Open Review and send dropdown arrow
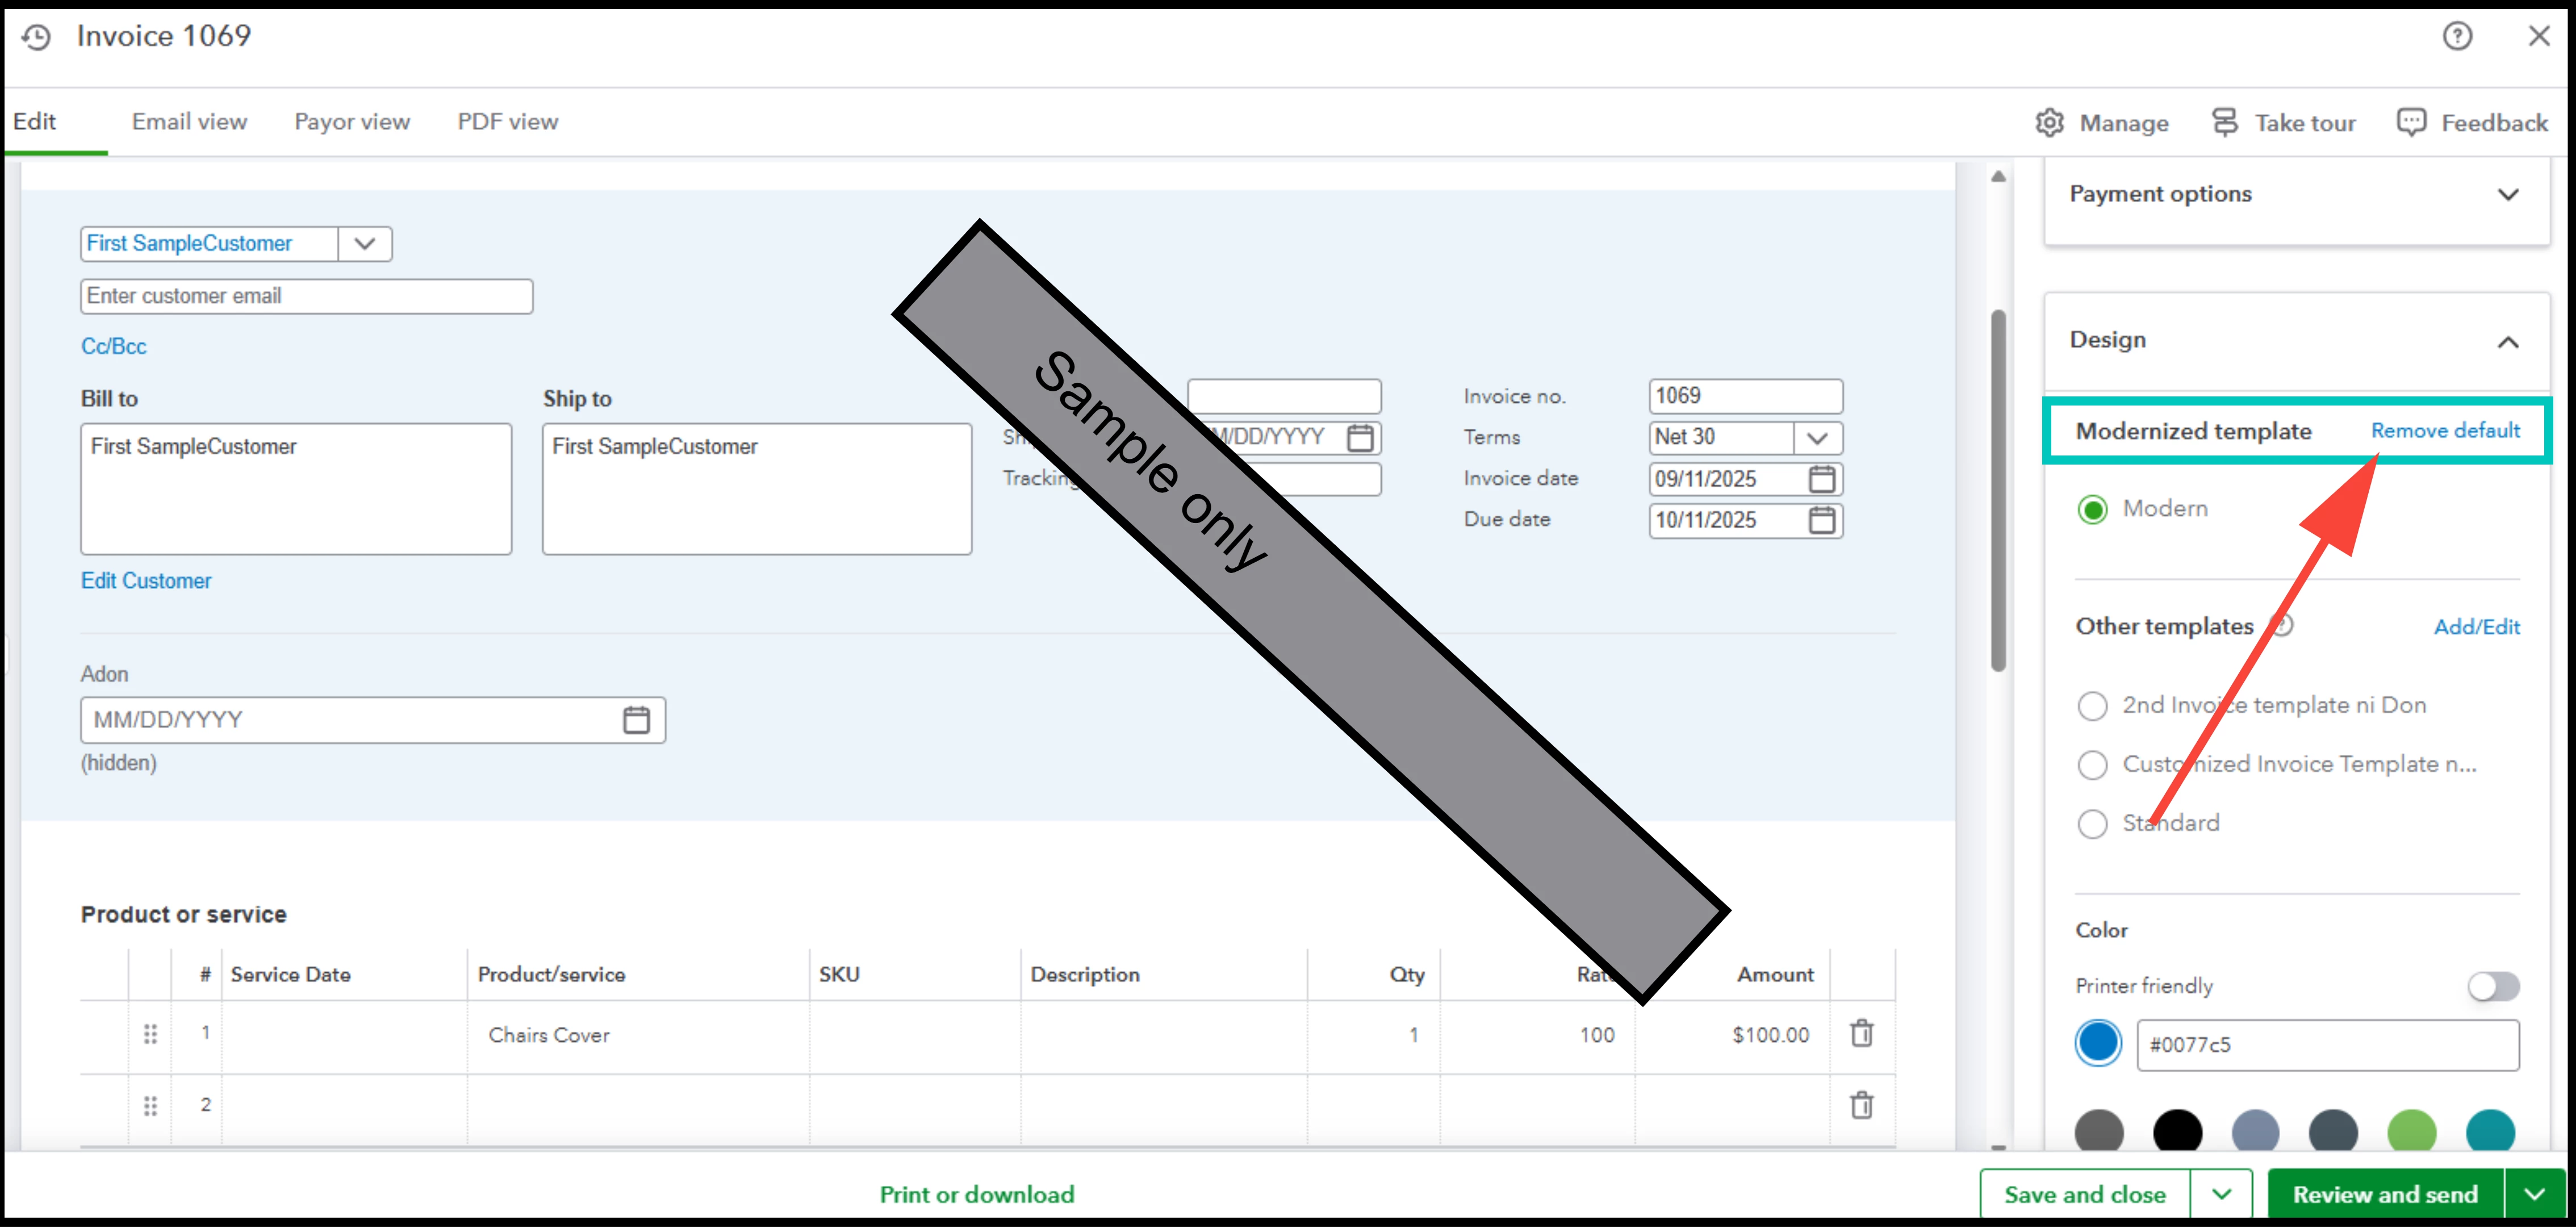The width and height of the screenshot is (2576, 1229). point(2534,1194)
